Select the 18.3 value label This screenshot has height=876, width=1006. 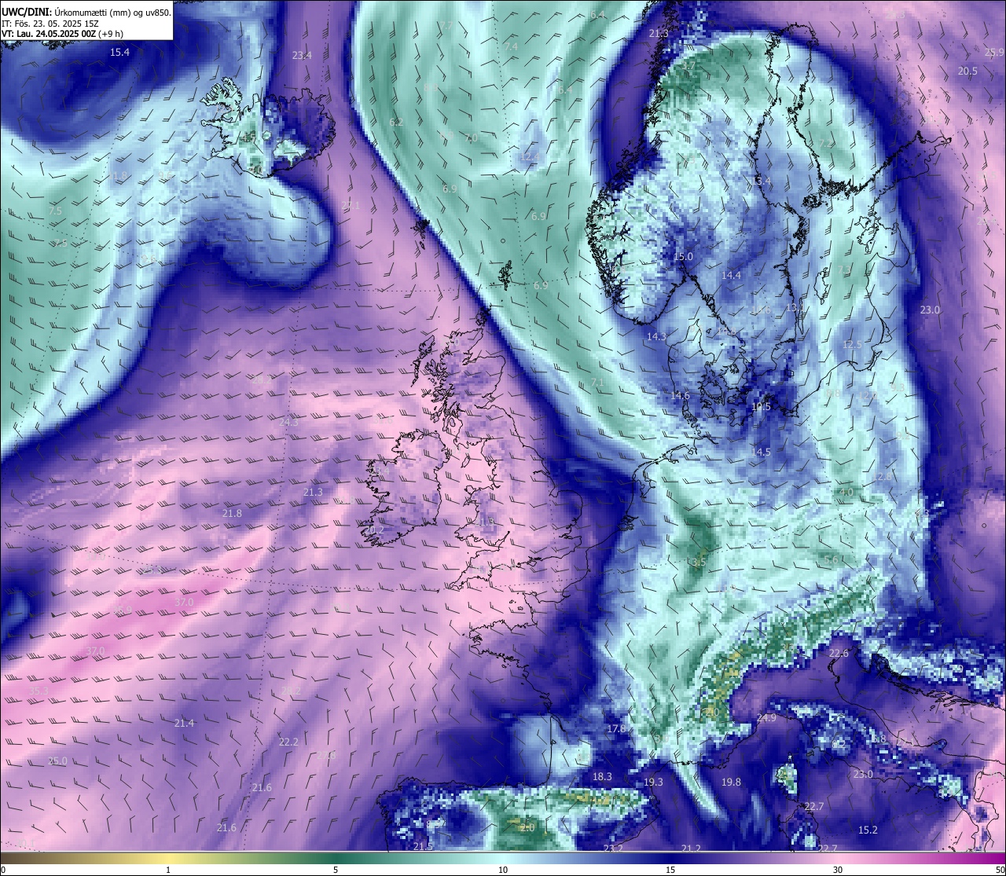tap(601, 776)
